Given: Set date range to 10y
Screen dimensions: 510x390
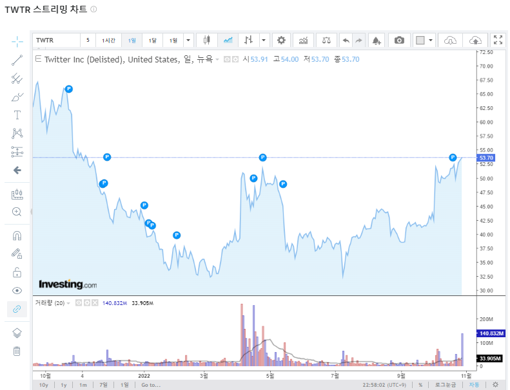Looking at the screenshot, I should pos(44,385).
